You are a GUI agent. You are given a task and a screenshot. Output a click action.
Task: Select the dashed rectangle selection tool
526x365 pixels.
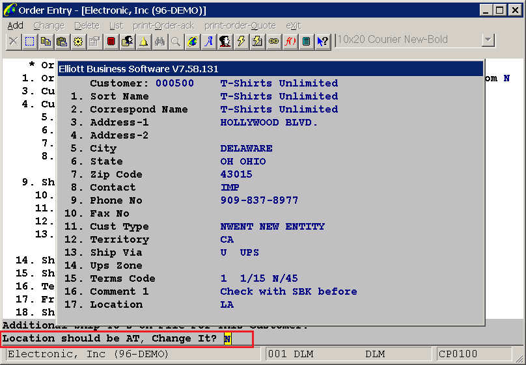point(29,42)
